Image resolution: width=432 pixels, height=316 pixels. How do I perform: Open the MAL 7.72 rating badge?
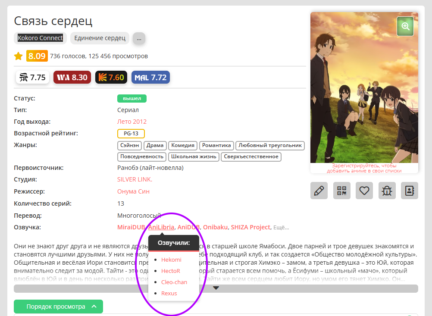pyautogui.click(x=150, y=78)
